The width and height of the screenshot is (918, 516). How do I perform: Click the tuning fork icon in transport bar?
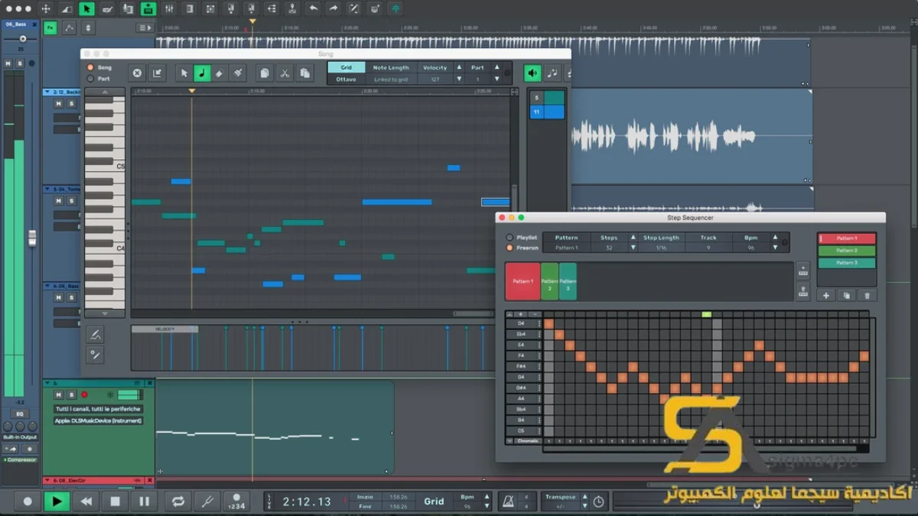(x=207, y=501)
